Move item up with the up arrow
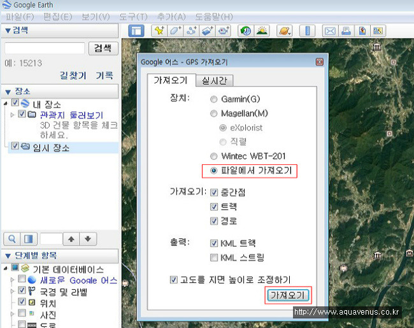 point(71,239)
